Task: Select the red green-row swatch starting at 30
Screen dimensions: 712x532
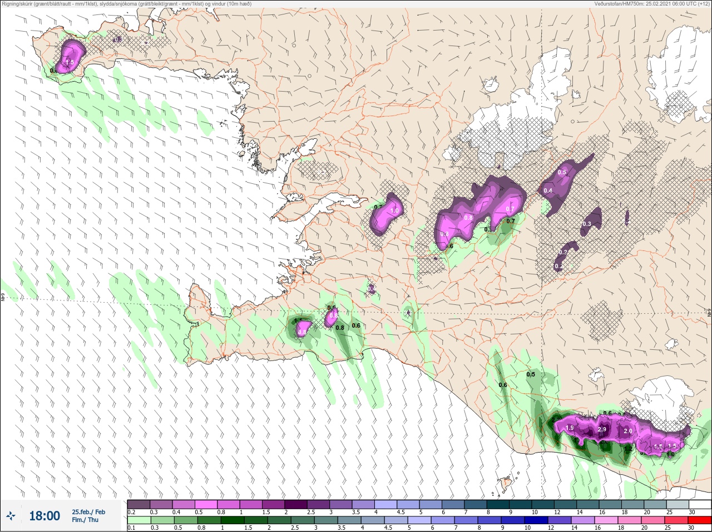Action: point(700,520)
